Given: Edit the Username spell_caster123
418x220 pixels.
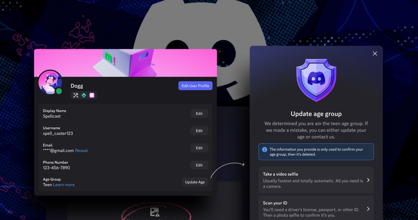Looking at the screenshot, I should pos(199,131).
